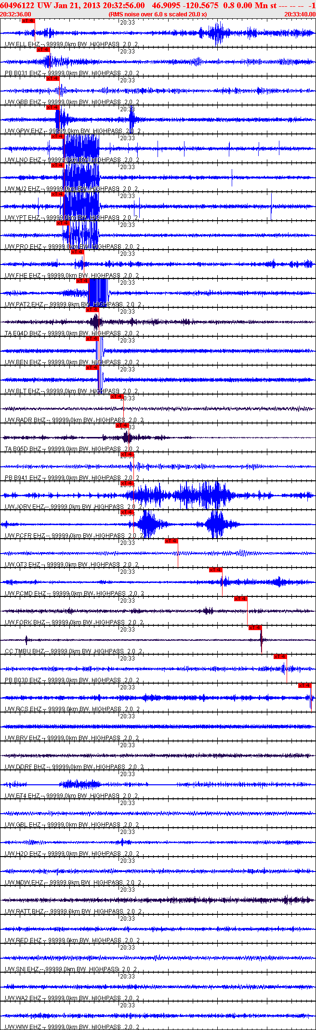Click the start time 20:32:36.00 label

(x=16, y=14)
